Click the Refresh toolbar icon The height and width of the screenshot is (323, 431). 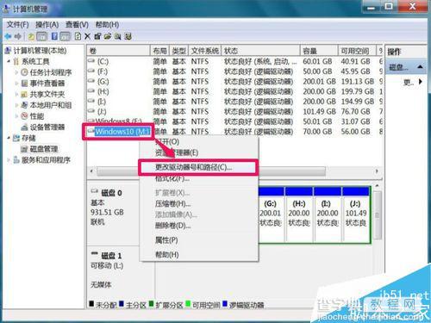[78, 36]
